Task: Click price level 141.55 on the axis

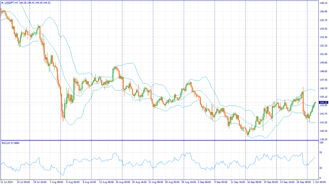Action: pyautogui.click(x=324, y=122)
